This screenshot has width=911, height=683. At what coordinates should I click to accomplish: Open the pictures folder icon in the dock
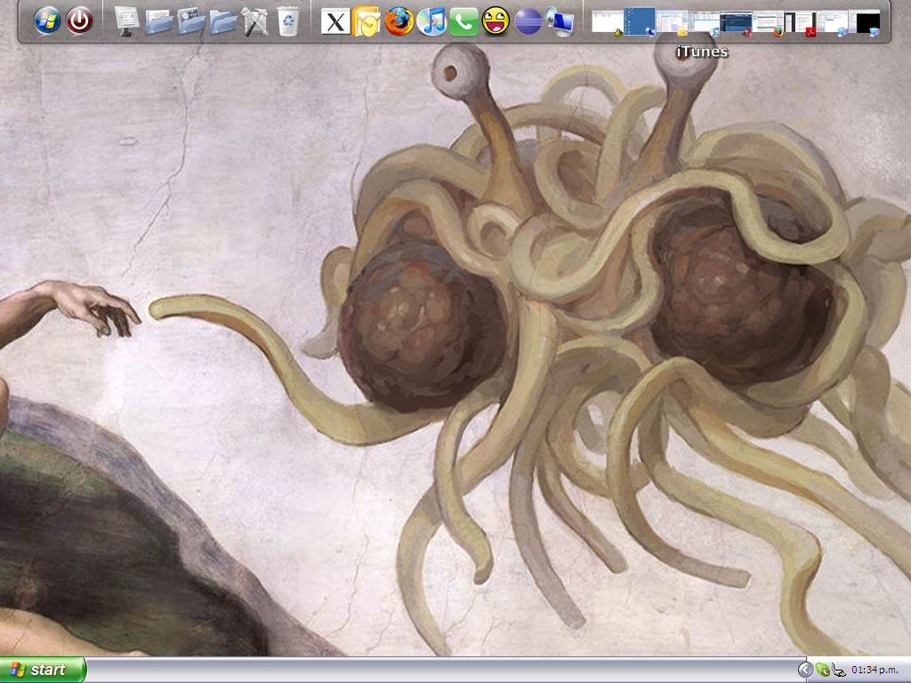(x=192, y=22)
